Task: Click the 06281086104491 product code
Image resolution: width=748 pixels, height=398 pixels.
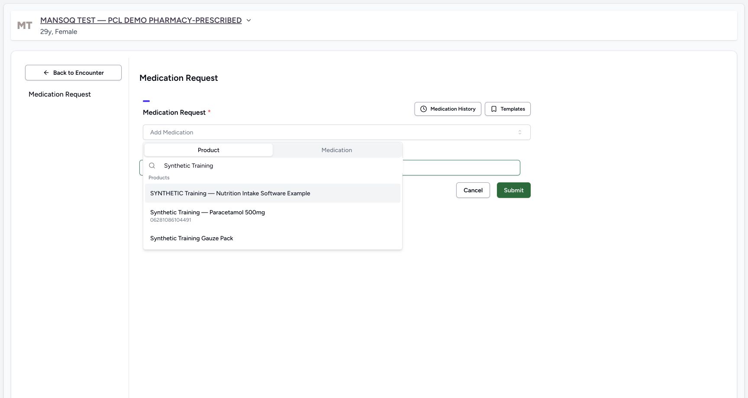Action: tap(171, 220)
